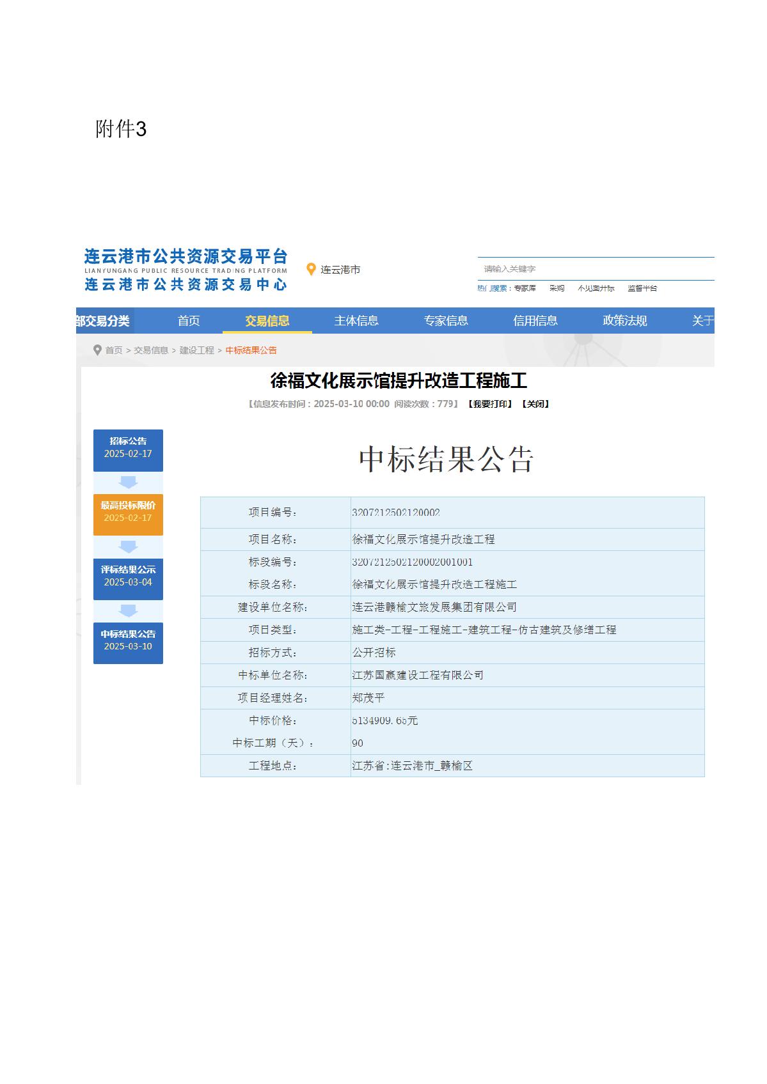Click the 附件3 heading text
This screenshot has width=767, height=1084.
121,129
